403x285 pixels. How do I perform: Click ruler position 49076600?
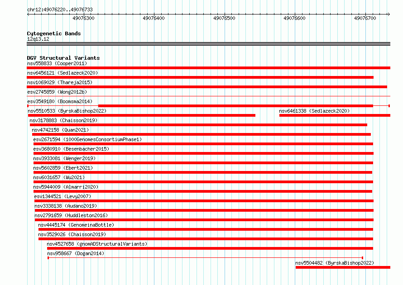294,18
